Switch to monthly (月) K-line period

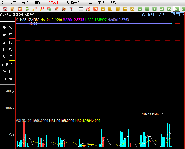tap(118, 9)
